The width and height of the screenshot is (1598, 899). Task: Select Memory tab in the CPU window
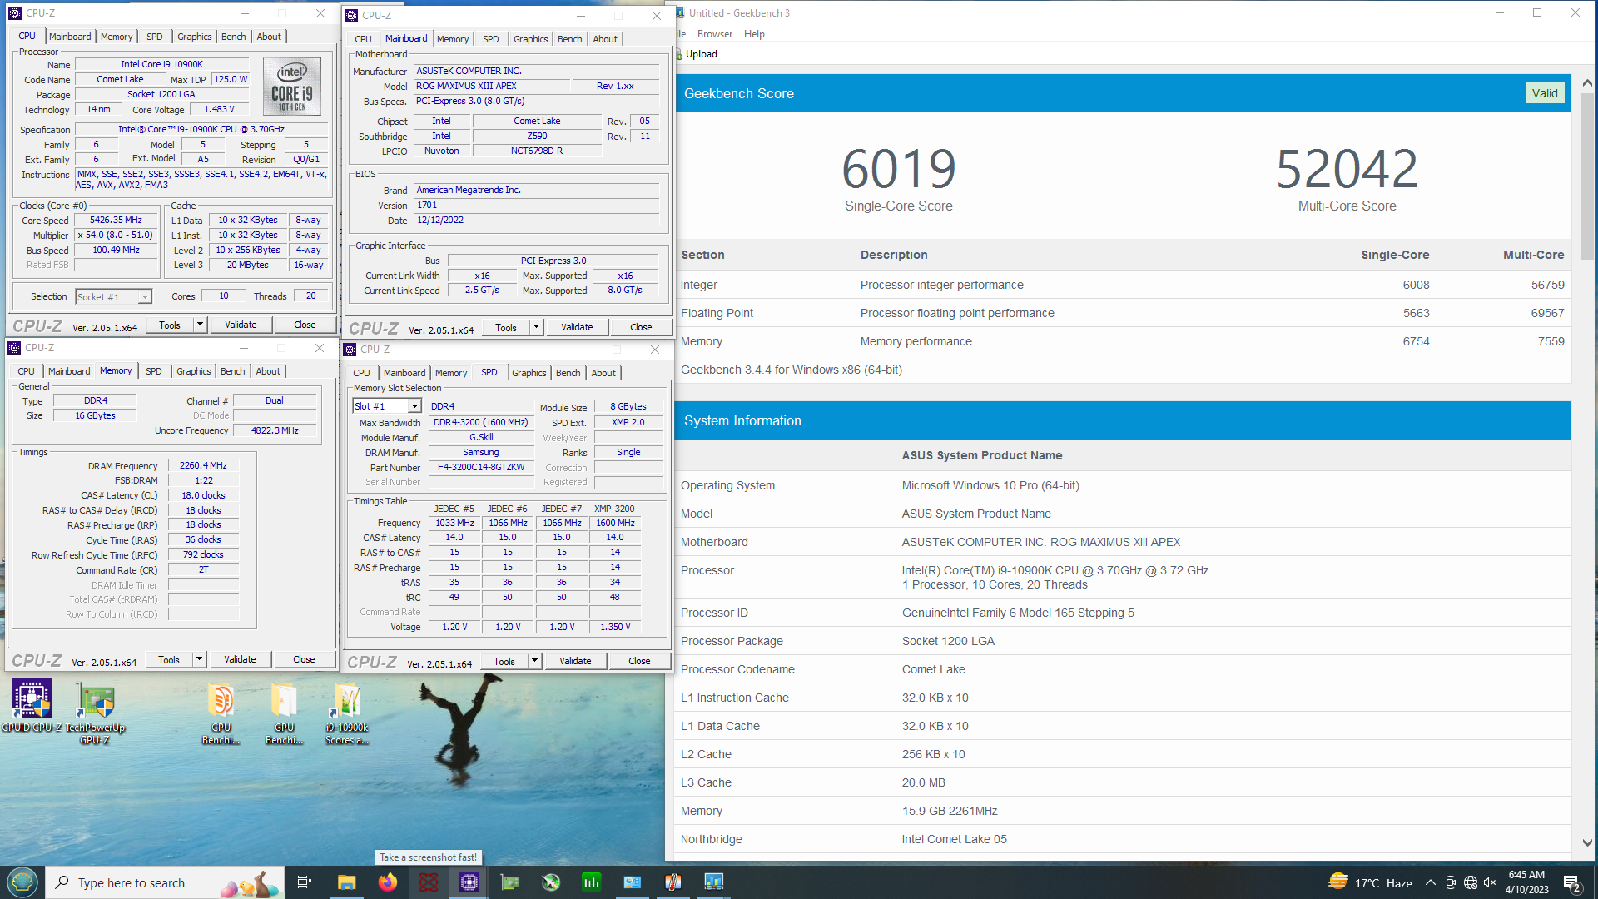117,37
